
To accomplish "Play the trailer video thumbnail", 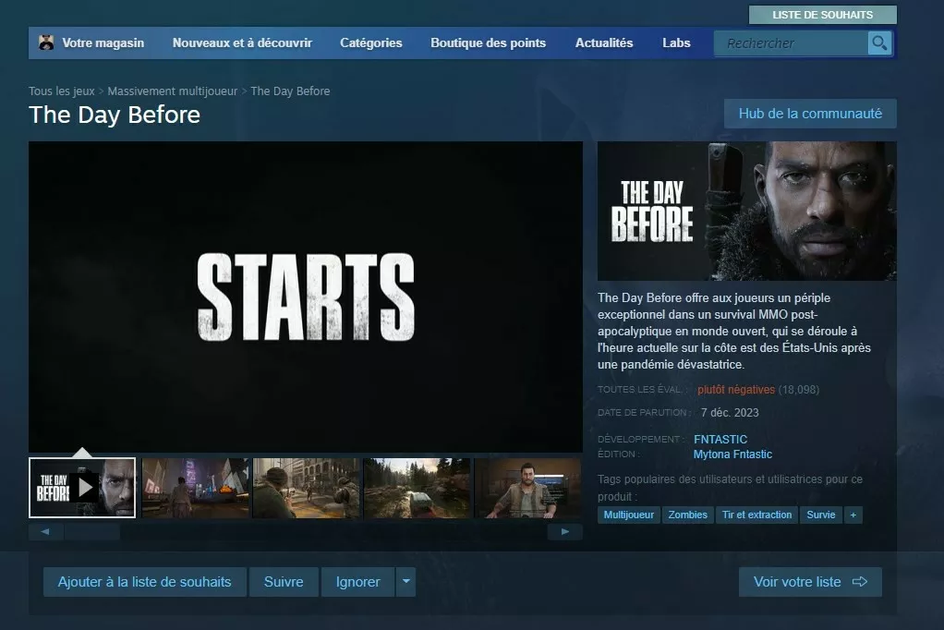I will pyautogui.click(x=82, y=487).
